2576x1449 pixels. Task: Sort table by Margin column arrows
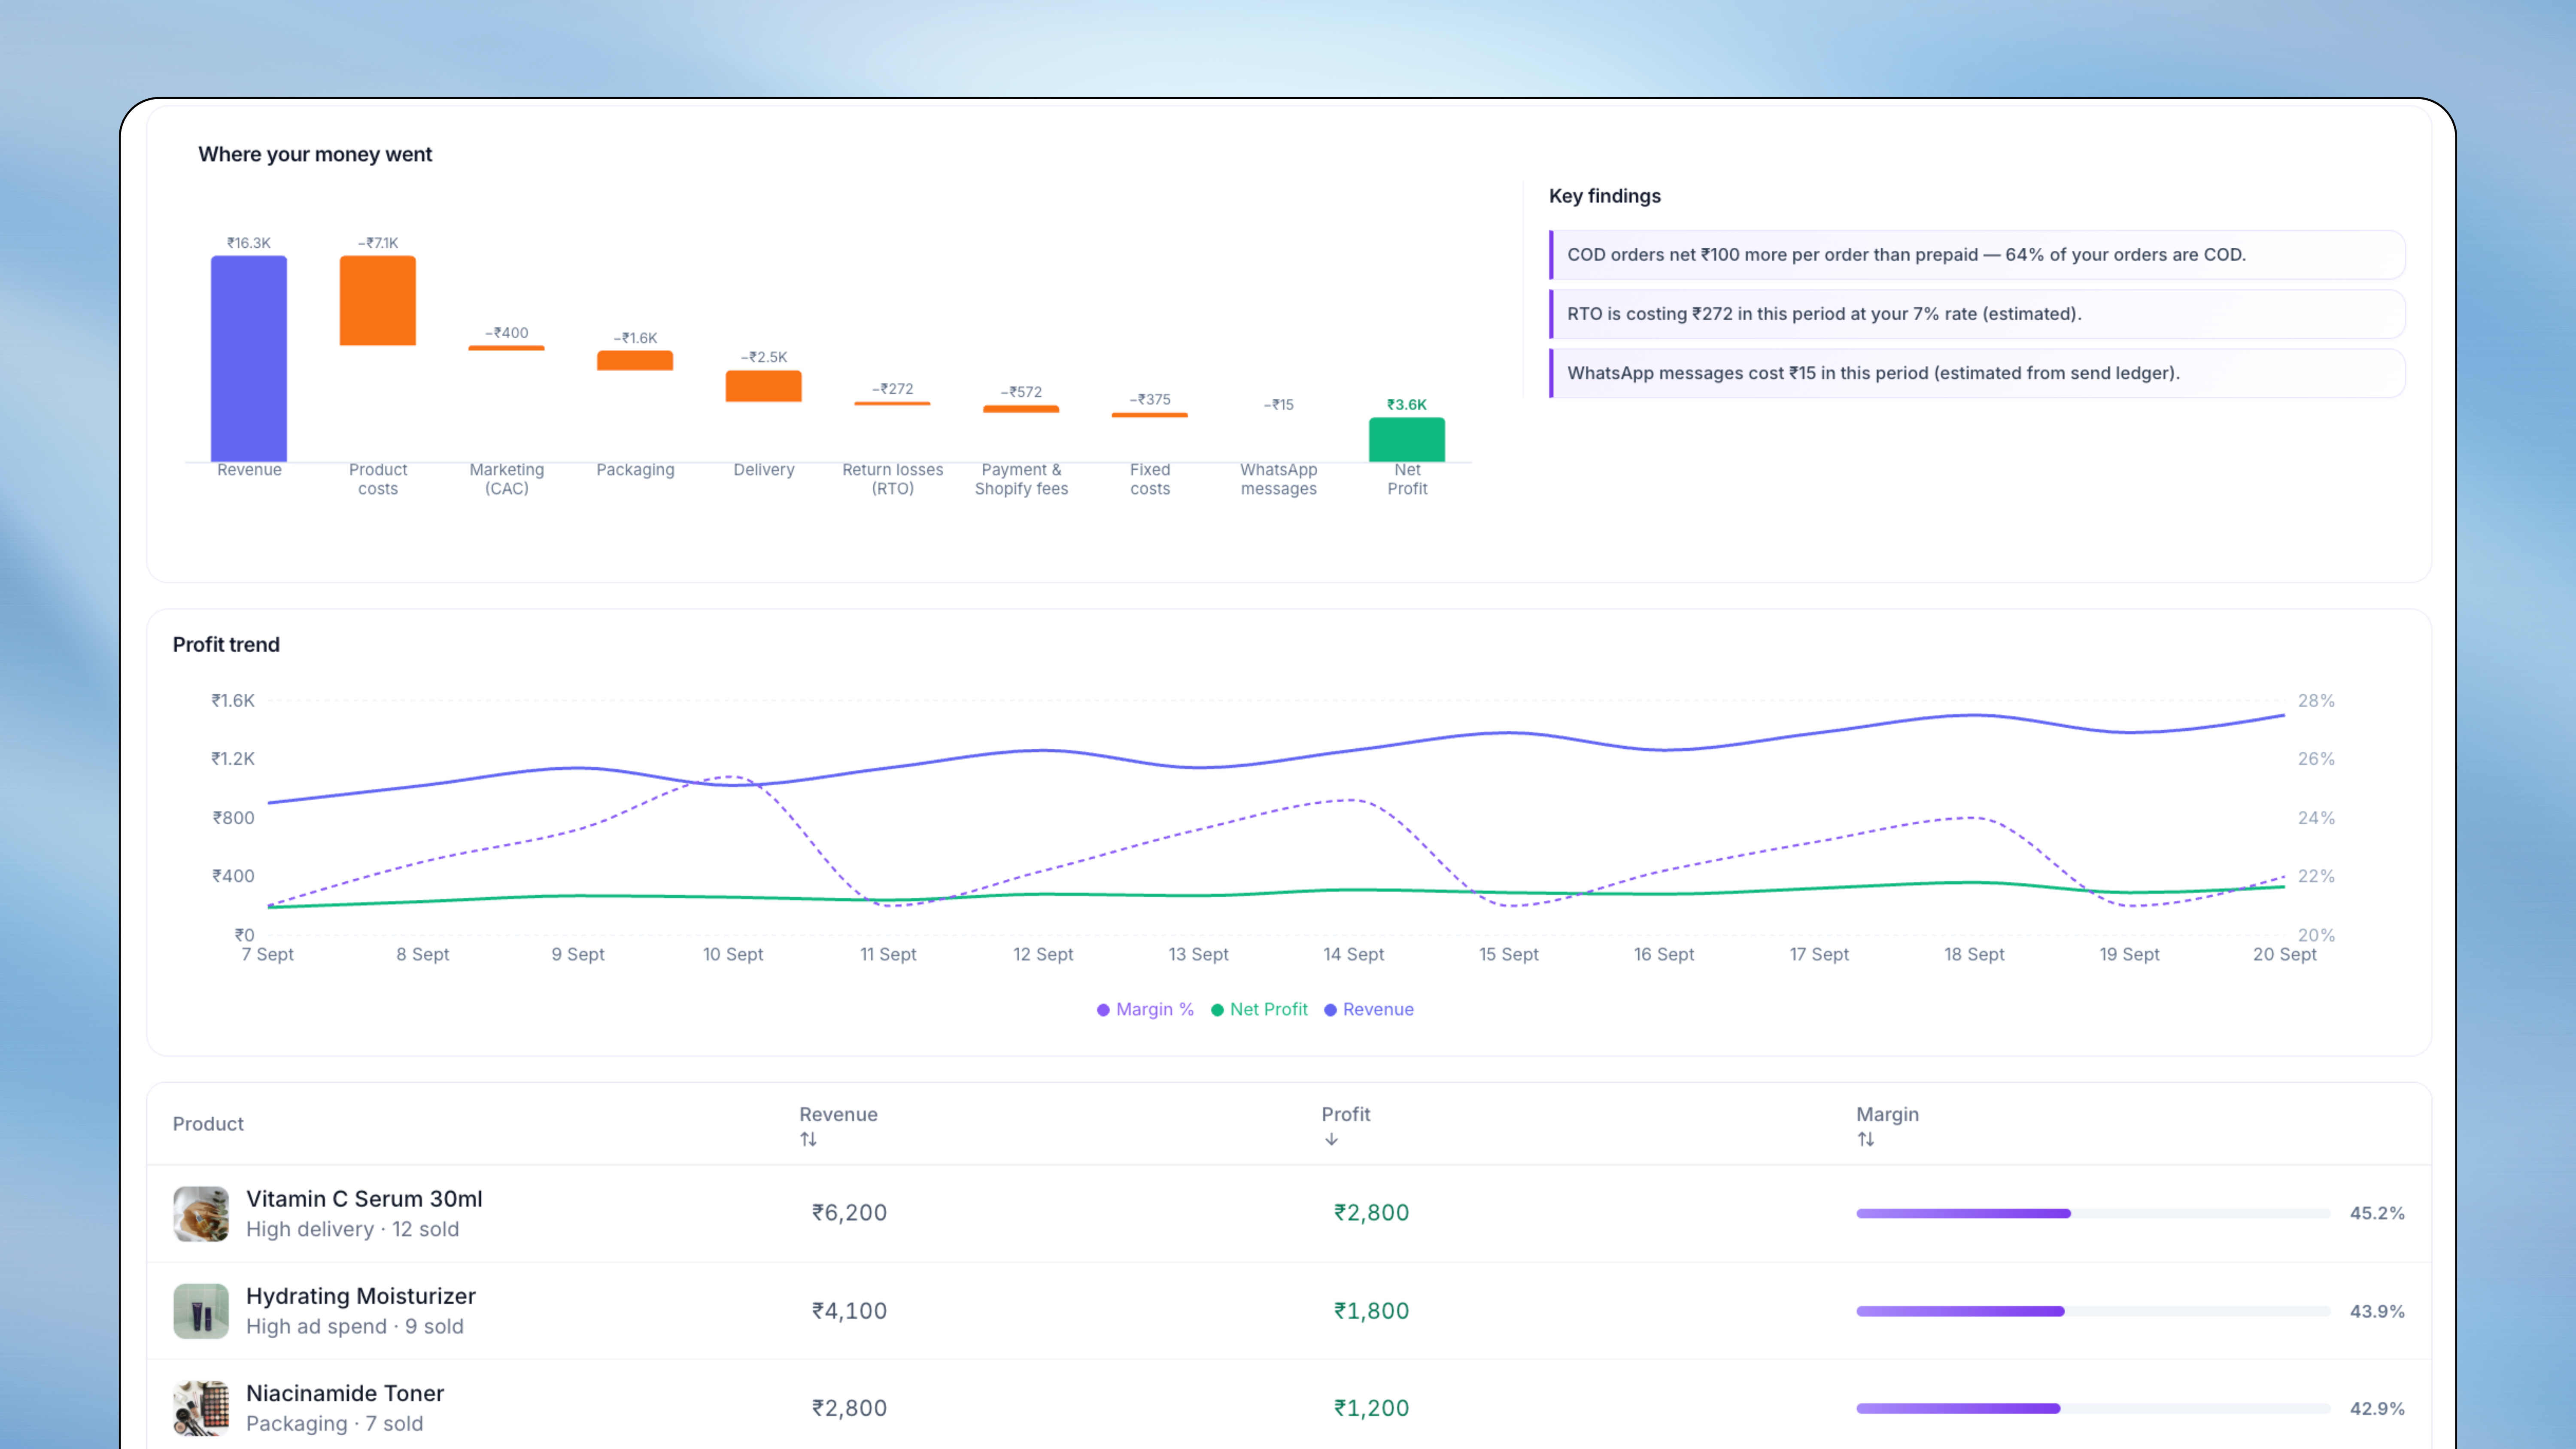click(x=1866, y=1139)
